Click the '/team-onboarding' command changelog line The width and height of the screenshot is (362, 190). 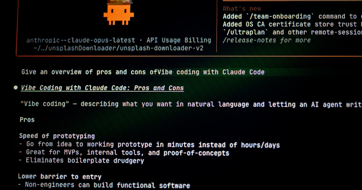(292, 16)
